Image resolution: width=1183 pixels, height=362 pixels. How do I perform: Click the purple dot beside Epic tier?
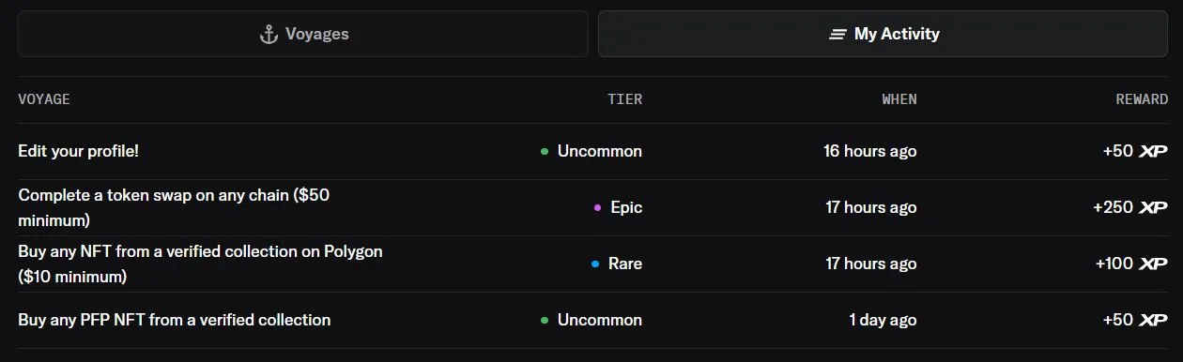tap(597, 207)
